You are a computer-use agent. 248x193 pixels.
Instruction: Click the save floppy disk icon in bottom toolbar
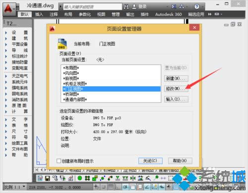[48, 178]
